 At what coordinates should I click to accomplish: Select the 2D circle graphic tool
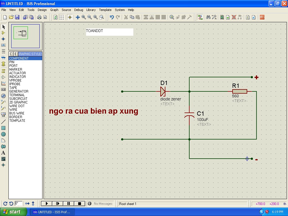coord(3,134)
